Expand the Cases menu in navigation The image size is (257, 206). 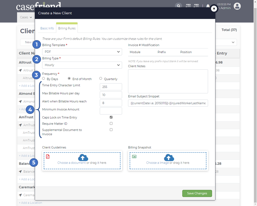pyautogui.click(x=26, y=17)
